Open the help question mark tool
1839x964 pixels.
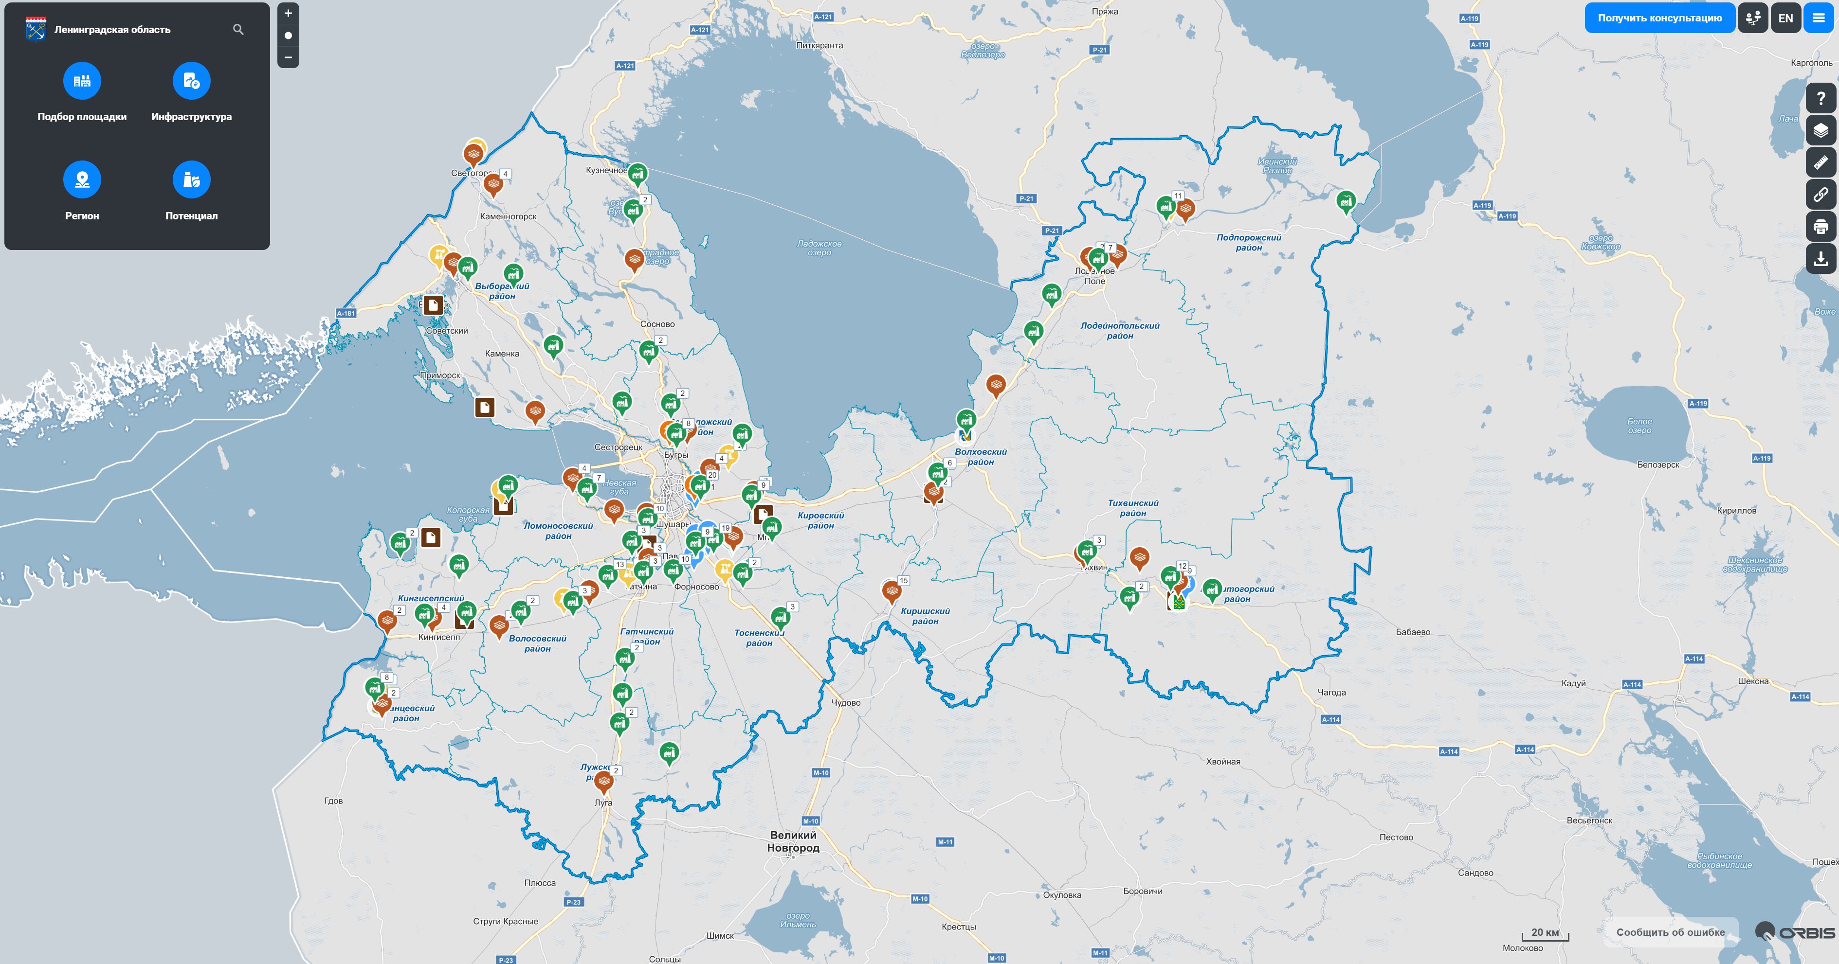pos(1821,98)
